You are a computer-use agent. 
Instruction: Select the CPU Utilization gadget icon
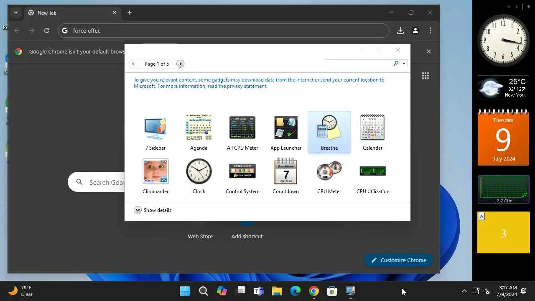click(373, 171)
